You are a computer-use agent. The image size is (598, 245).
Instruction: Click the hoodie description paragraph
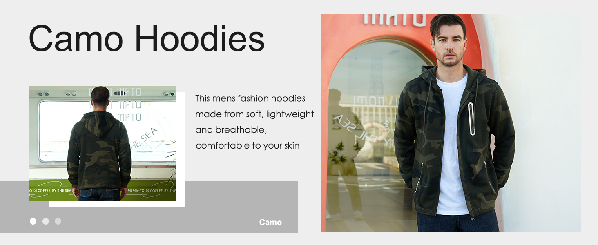254,122
